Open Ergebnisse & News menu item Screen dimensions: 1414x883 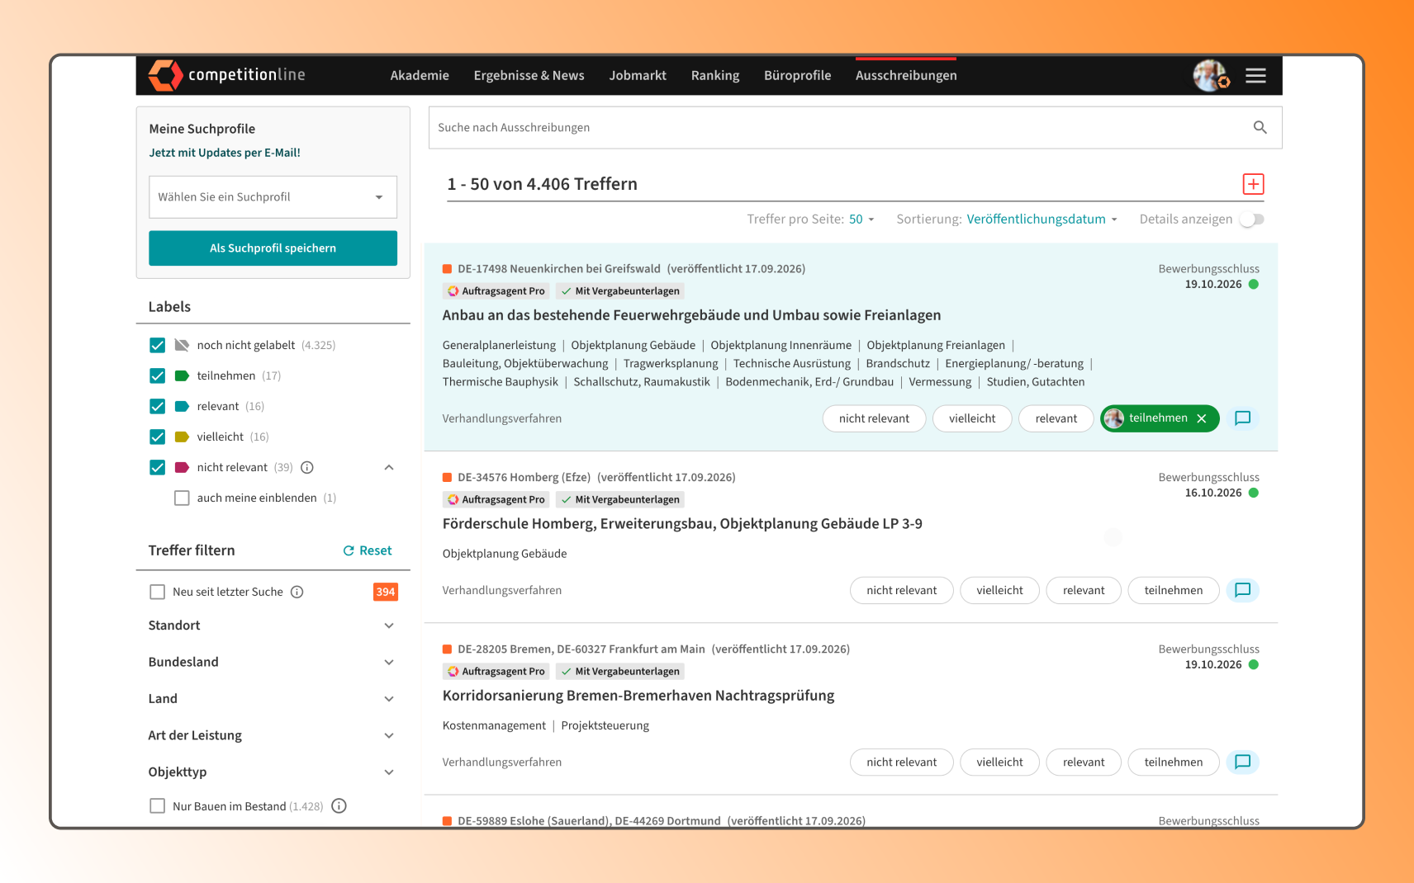point(529,75)
